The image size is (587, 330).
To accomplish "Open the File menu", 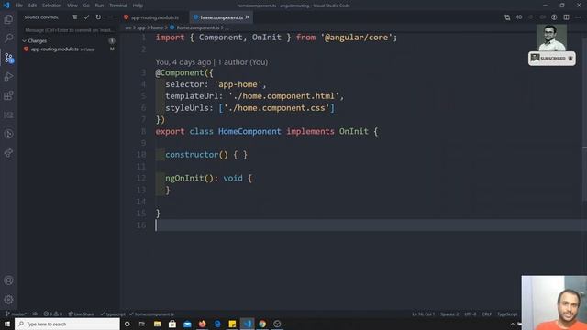I will [18, 5].
